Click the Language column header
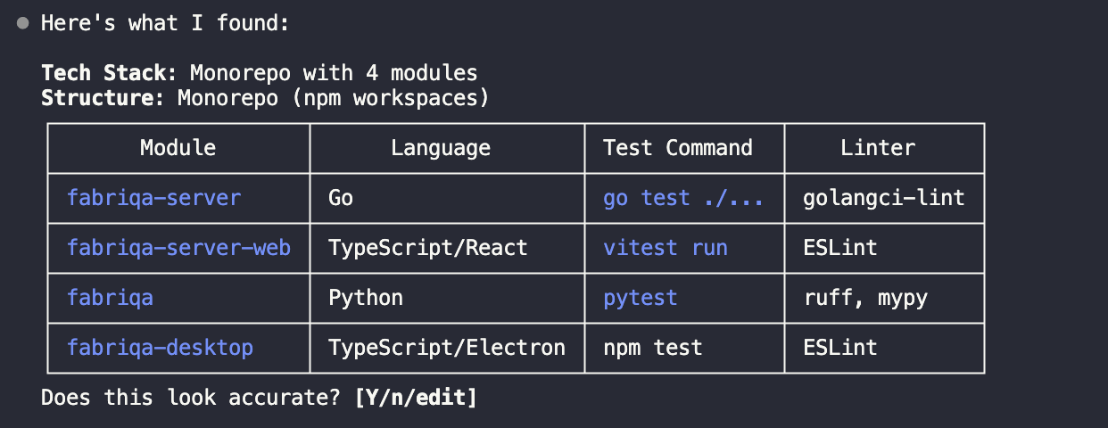This screenshot has width=1108, height=428. (x=441, y=147)
